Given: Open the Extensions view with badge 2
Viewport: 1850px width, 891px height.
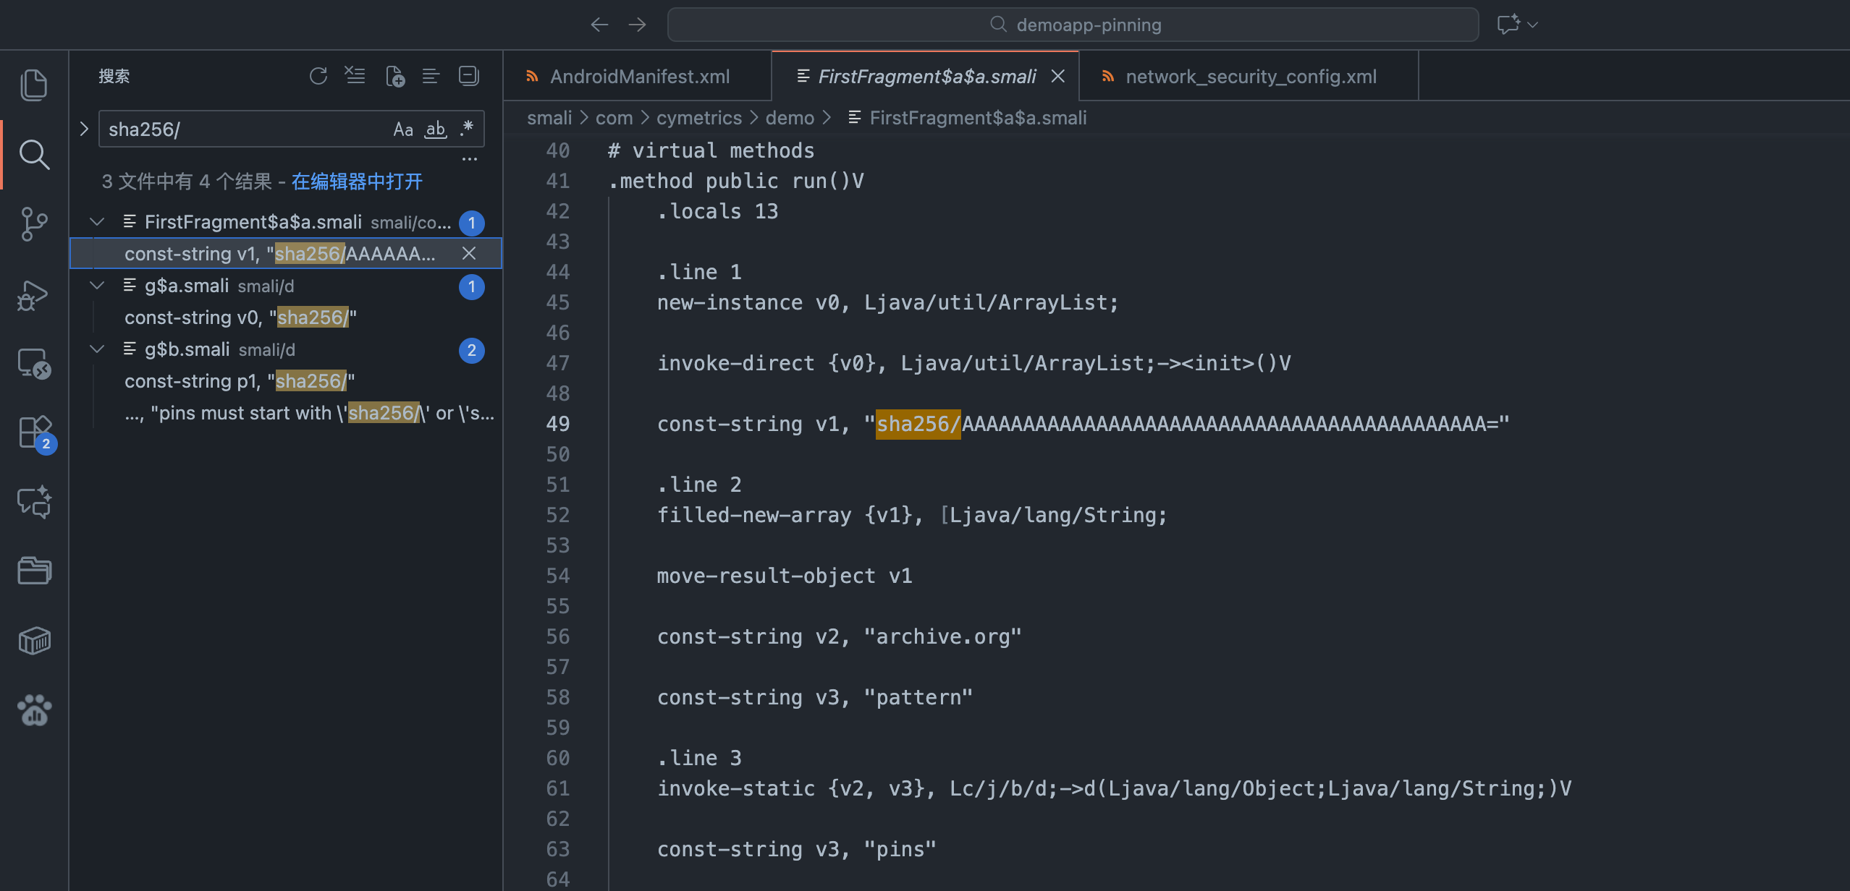Looking at the screenshot, I should (35, 433).
